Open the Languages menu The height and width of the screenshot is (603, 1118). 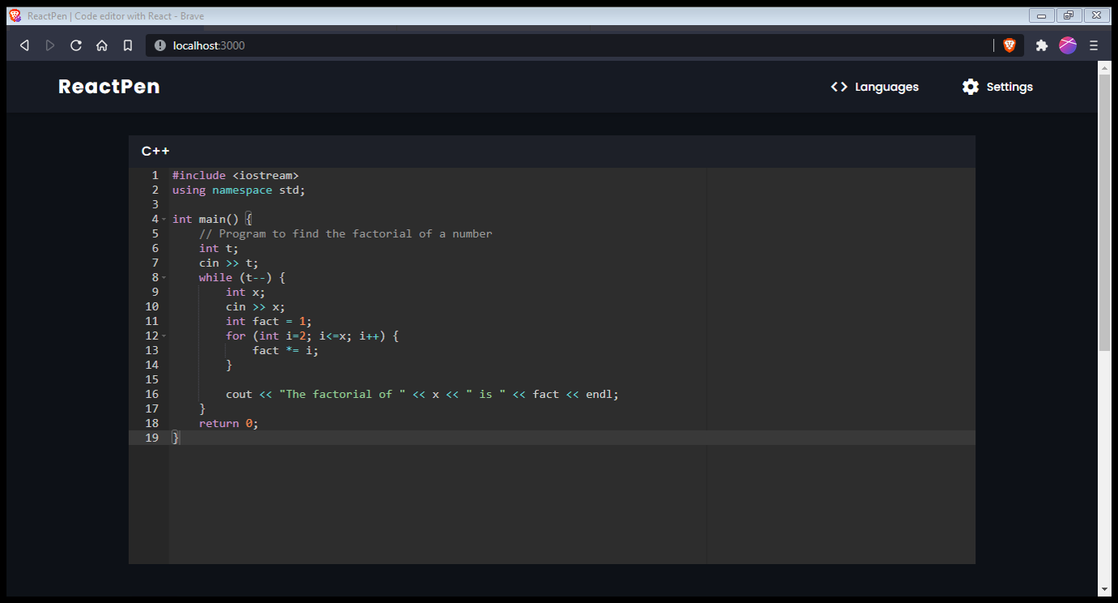pos(875,87)
